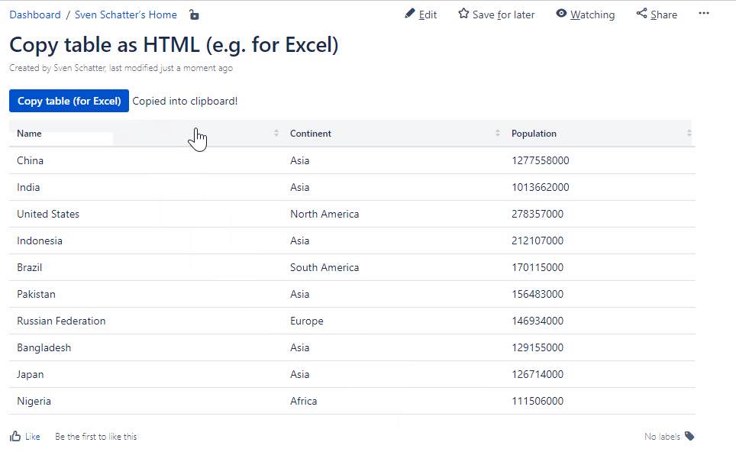Toggle the Watching eye icon
The image size is (736, 452).
(x=561, y=14)
